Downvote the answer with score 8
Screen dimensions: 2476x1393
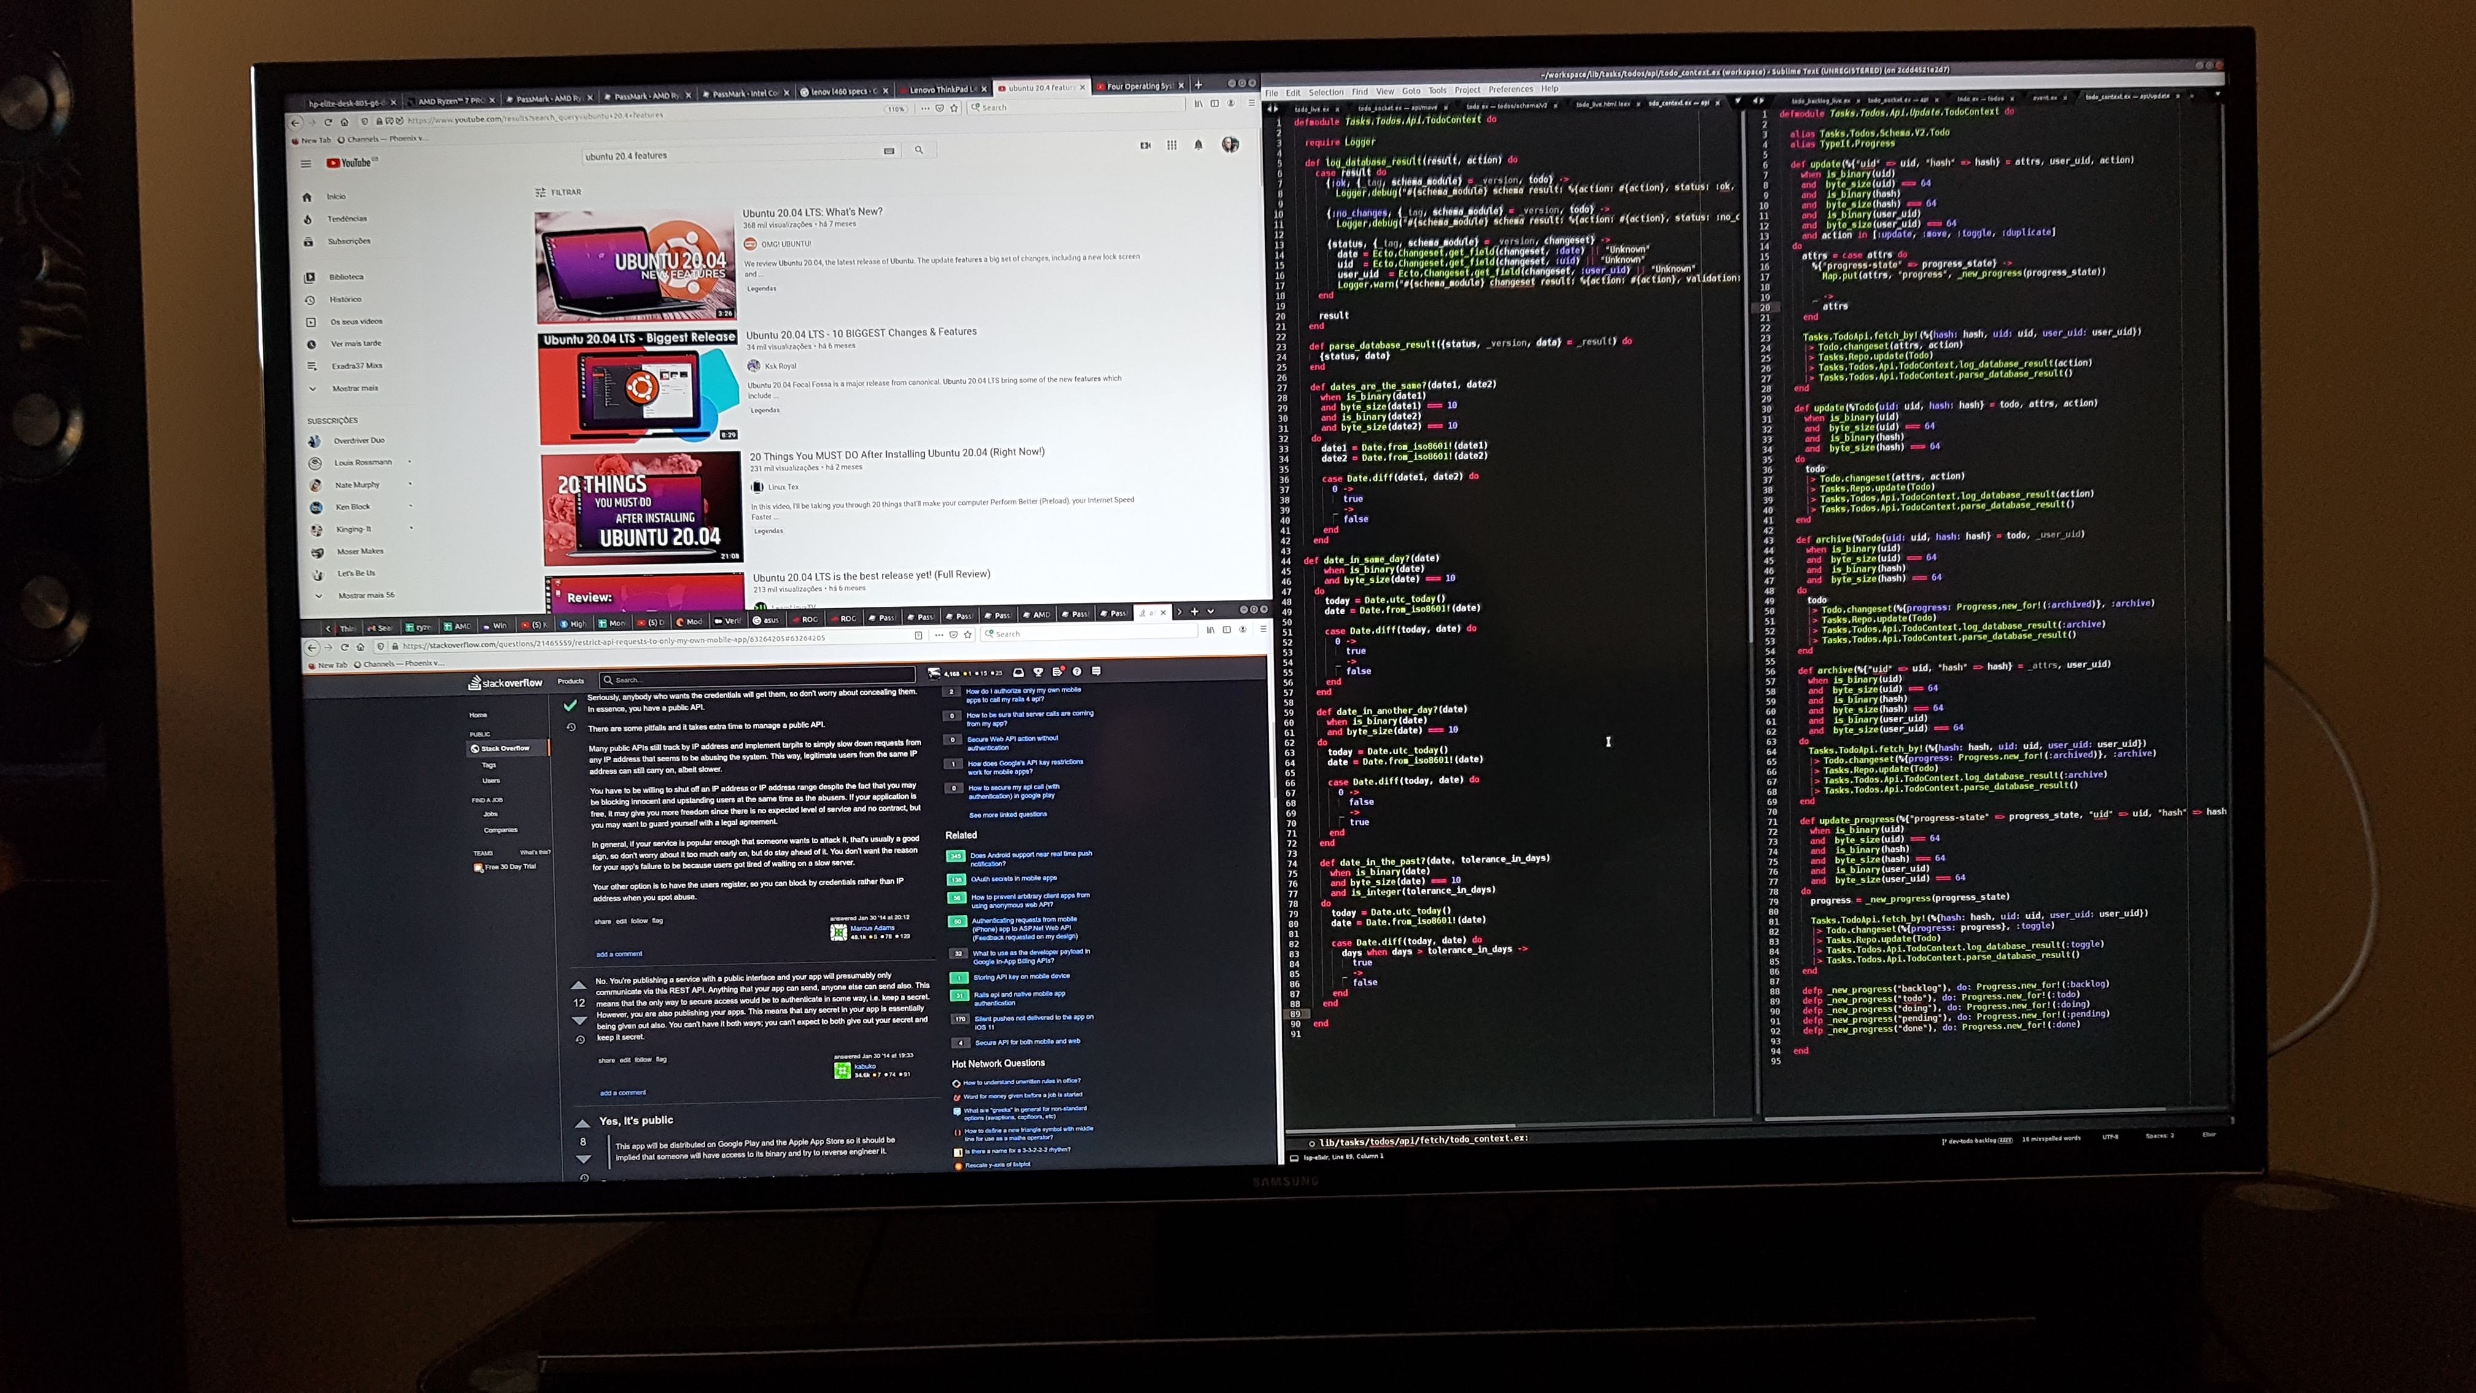pyautogui.click(x=583, y=1160)
